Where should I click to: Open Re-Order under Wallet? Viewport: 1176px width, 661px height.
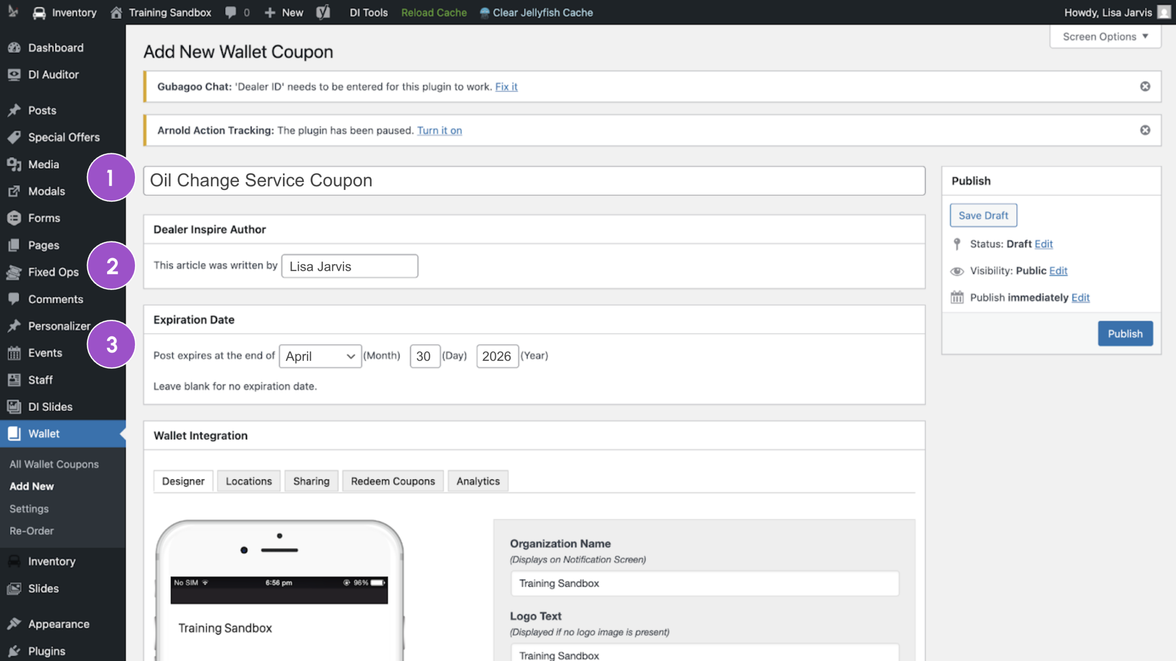coord(32,531)
